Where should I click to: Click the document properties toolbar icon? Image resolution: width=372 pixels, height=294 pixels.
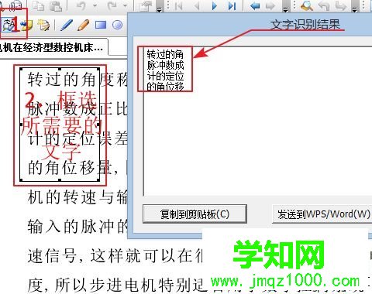(146, 5)
